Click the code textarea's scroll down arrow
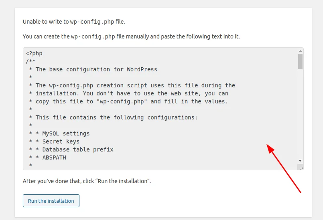This screenshot has height=220, width=323. [x=300, y=161]
